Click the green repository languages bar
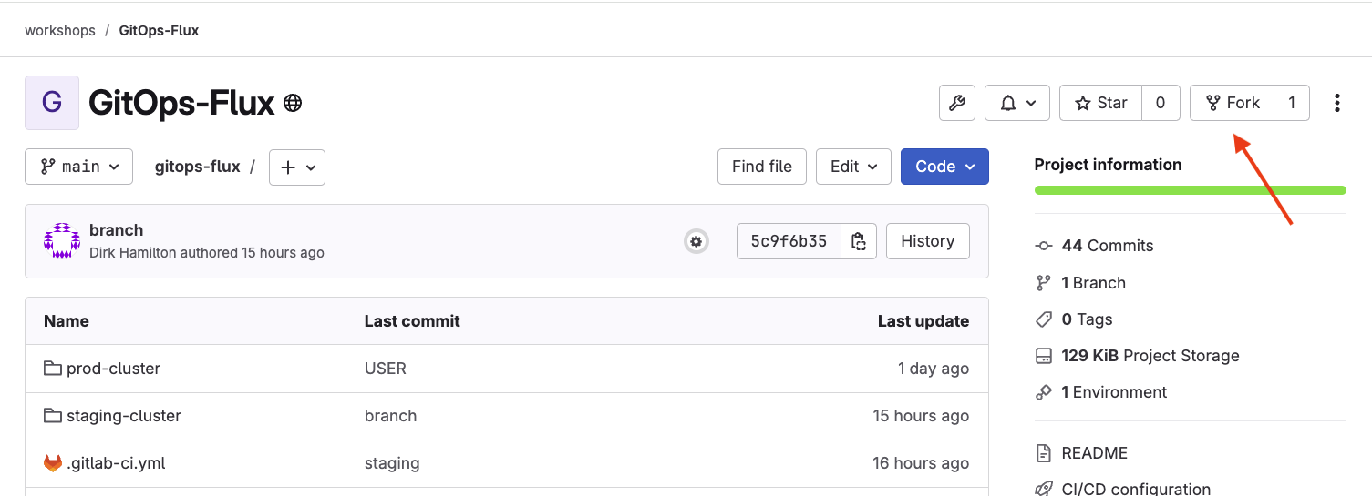1372x496 pixels. click(x=1191, y=190)
